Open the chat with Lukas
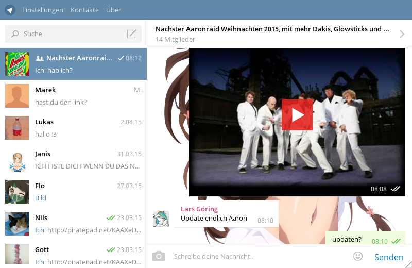The image size is (412, 268). click(73, 128)
